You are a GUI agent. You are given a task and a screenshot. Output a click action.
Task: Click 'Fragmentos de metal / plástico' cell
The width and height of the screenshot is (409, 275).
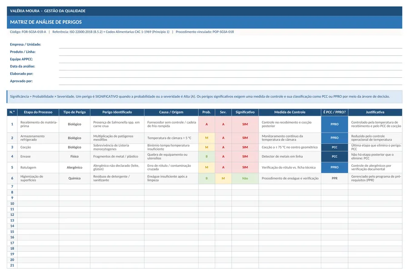point(117,156)
